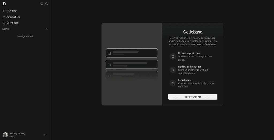This screenshot has width=274, height=140.
Task: Click the pull request icon in preview card
Action: click(x=109, y=65)
